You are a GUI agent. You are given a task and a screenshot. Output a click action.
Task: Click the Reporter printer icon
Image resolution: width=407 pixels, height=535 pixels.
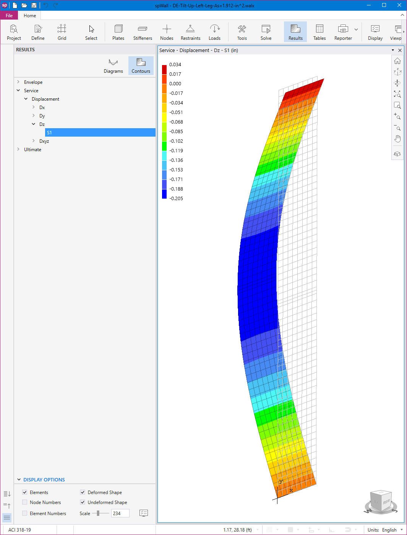click(x=343, y=29)
